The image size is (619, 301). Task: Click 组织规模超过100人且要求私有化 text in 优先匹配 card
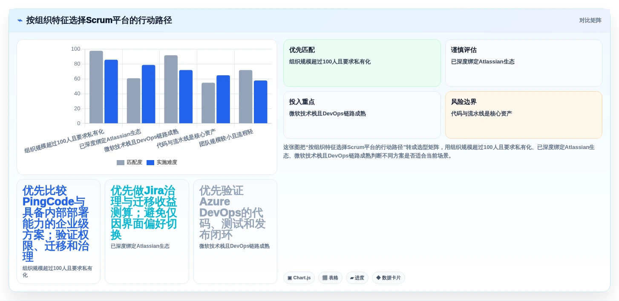point(330,62)
